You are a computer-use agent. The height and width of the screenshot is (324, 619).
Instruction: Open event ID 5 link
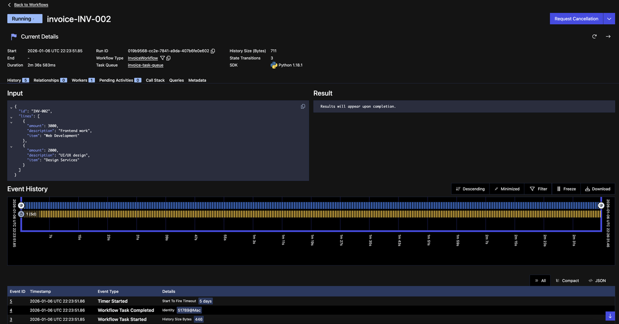[11, 301]
